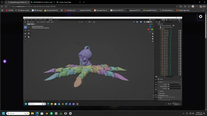
Task: Click the perspective/orthographic grid gizmo
Action: point(153,41)
